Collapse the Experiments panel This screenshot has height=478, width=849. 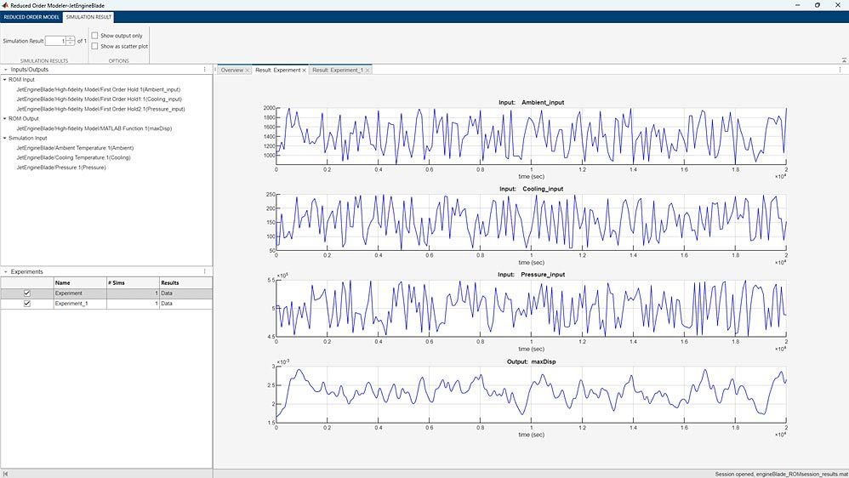[5, 272]
